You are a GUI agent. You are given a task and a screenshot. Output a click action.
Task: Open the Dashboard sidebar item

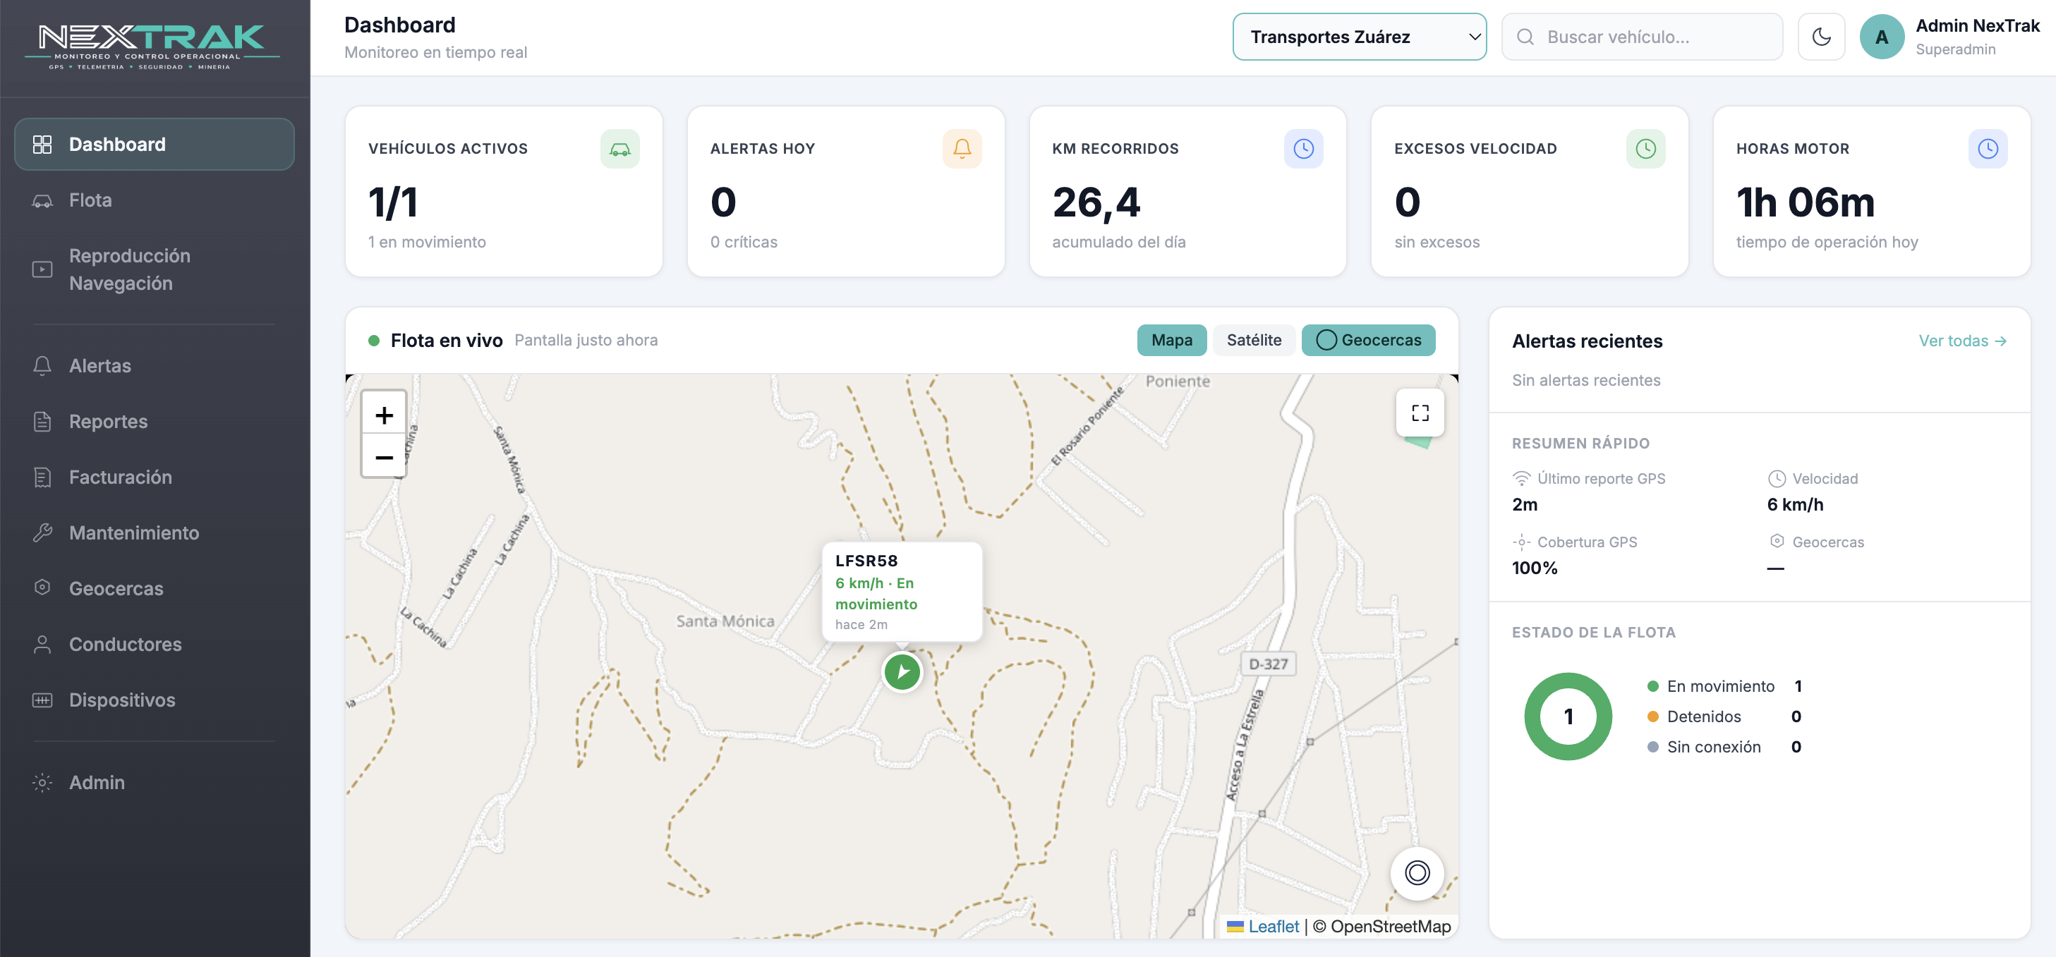pyautogui.click(x=154, y=145)
